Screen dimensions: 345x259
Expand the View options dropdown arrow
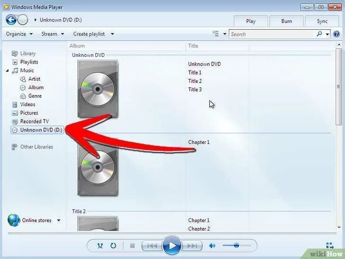coord(225,34)
